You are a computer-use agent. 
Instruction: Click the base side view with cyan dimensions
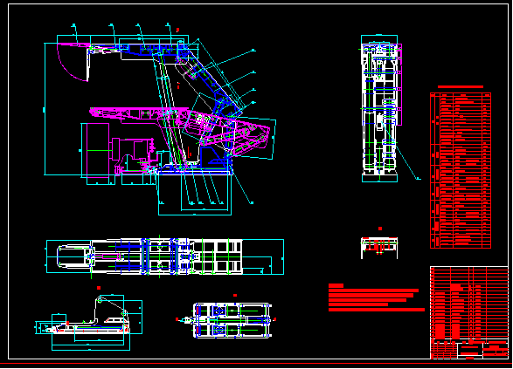pos(88,323)
